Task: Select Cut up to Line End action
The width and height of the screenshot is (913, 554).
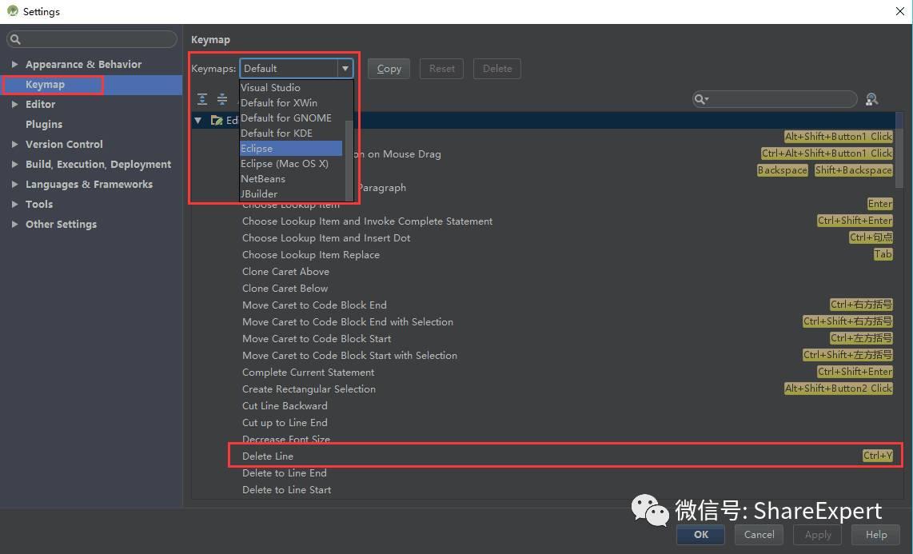Action: coord(285,422)
